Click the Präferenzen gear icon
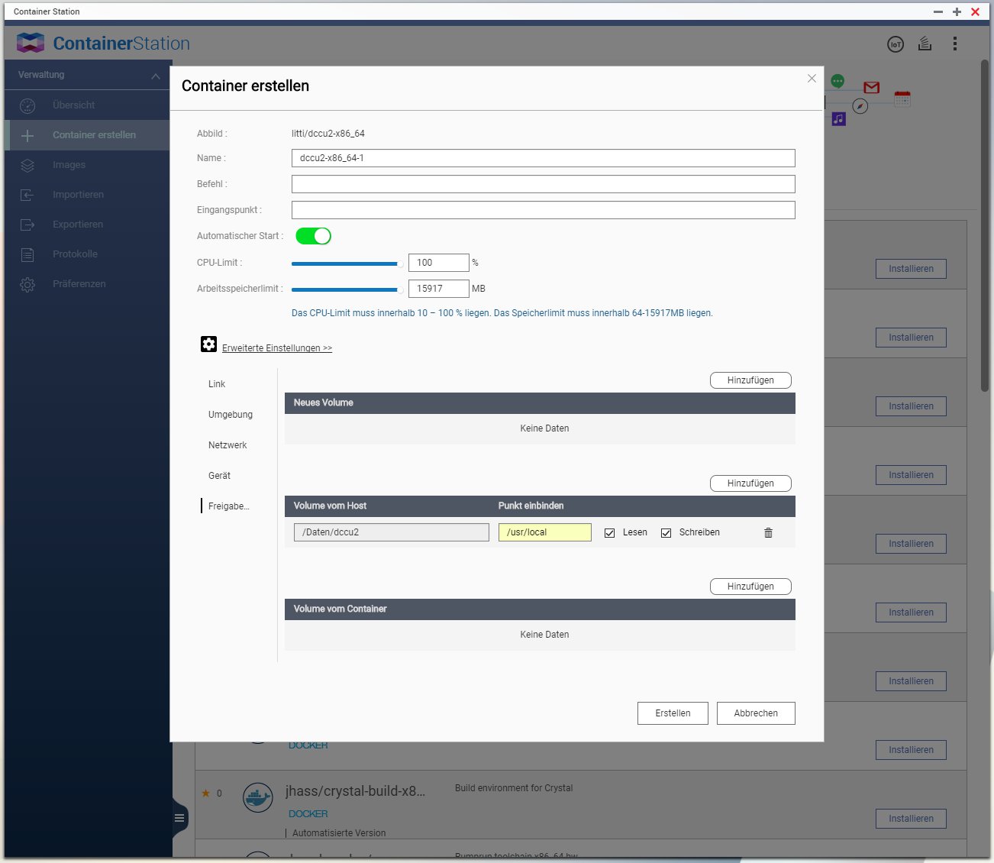The height and width of the screenshot is (863, 994). pyautogui.click(x=27, y=284)
